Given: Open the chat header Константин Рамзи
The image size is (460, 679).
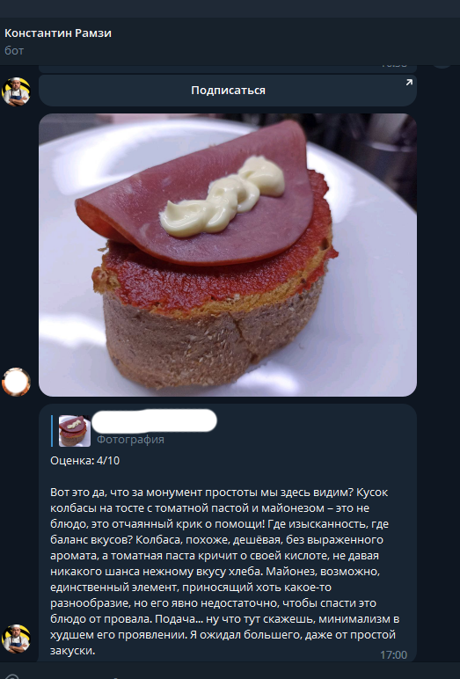Looking at the screenshot, I should [x=58, y=33].
